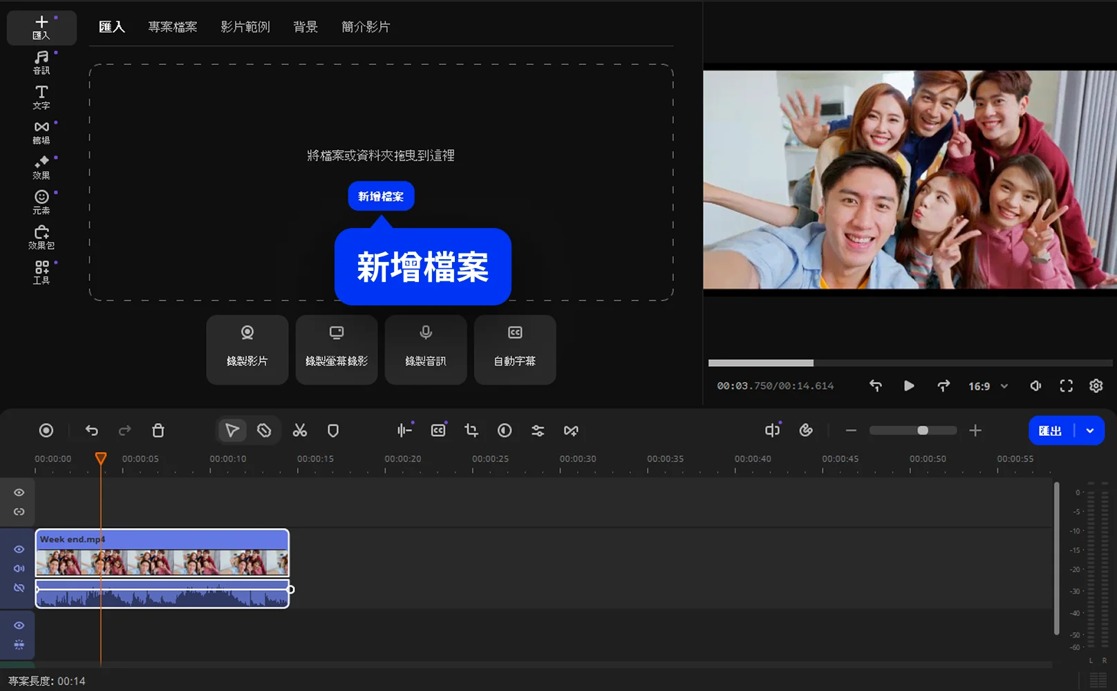Hide the Week end.mp4 video track
1117x691 pixels.
click(19, 549)
